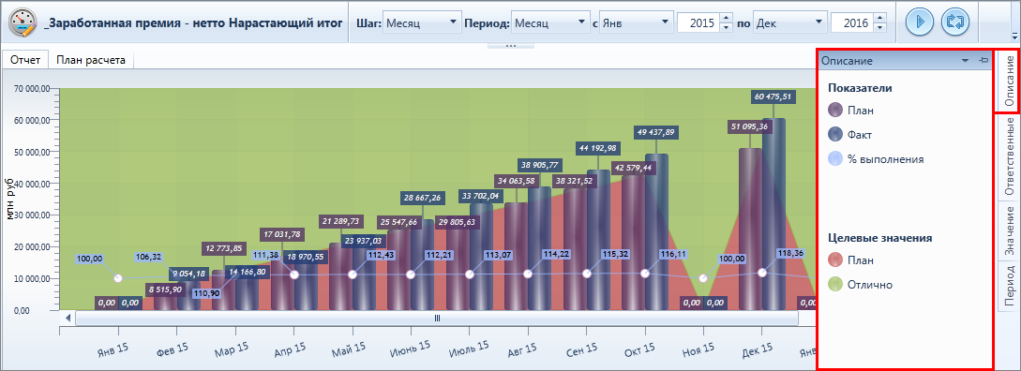Switch to the План расчета tab
This screenshot has height=371, width=1021.
click(91, 60)
